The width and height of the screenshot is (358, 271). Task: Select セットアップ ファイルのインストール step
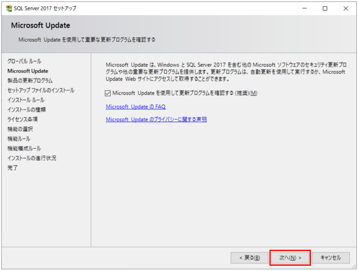point(41,90)
